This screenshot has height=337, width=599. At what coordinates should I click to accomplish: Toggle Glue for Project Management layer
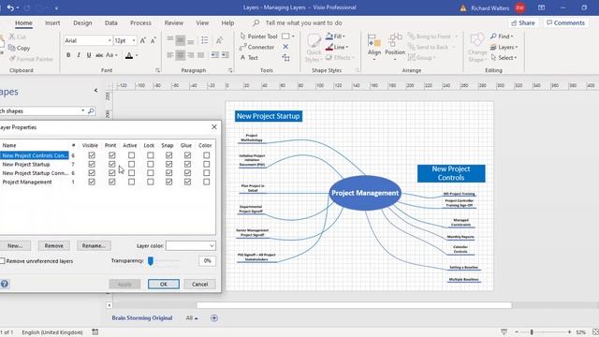[x=187, y=182]
